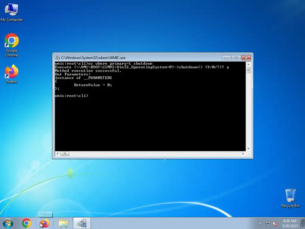Click horizontal scrollbar left arrow
Viewport: 305px width, 229px height.
click(57, 154)
